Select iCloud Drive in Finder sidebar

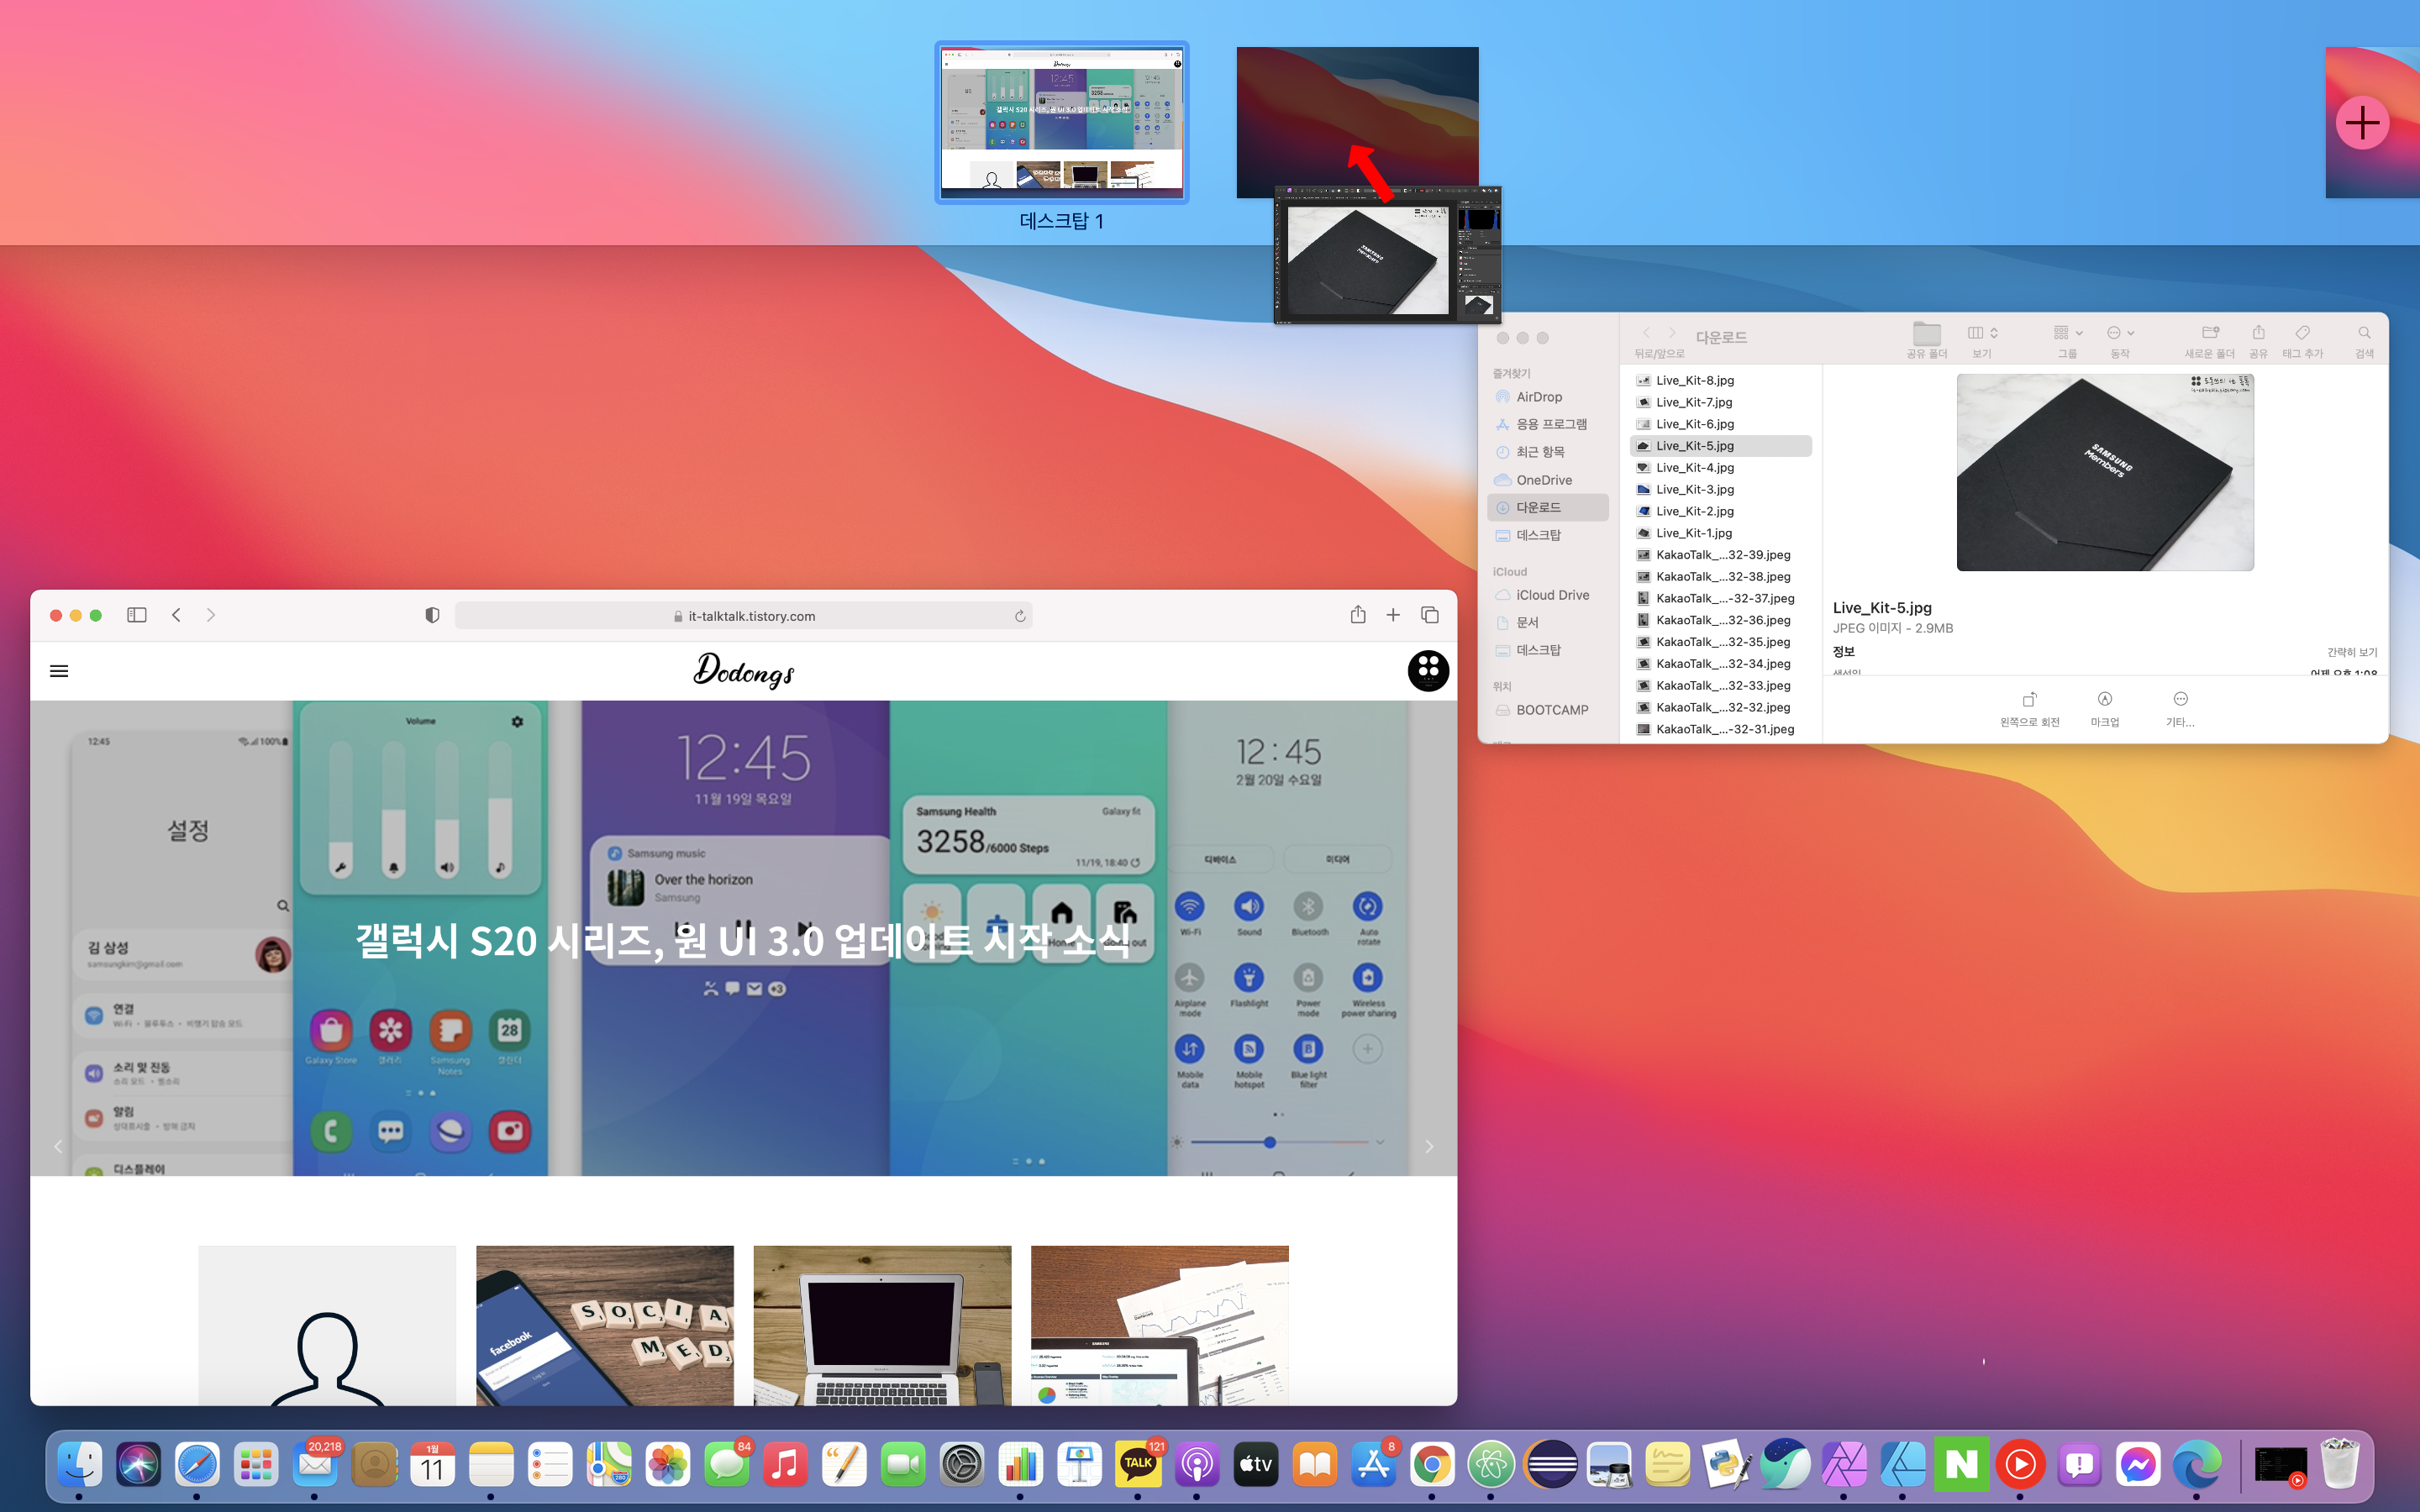coord(1552,595)
